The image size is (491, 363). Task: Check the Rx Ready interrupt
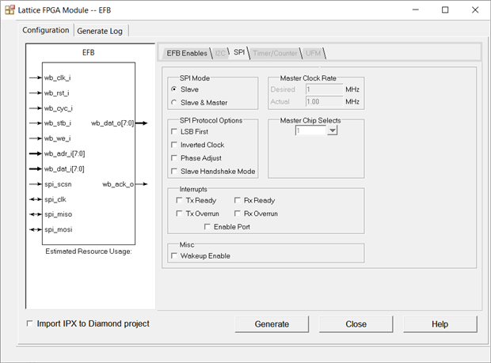pos(238,200)
